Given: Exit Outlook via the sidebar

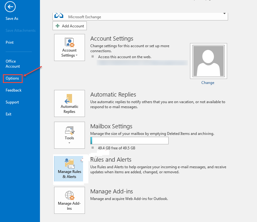Looking at the screenshot, I should [8, 114].
